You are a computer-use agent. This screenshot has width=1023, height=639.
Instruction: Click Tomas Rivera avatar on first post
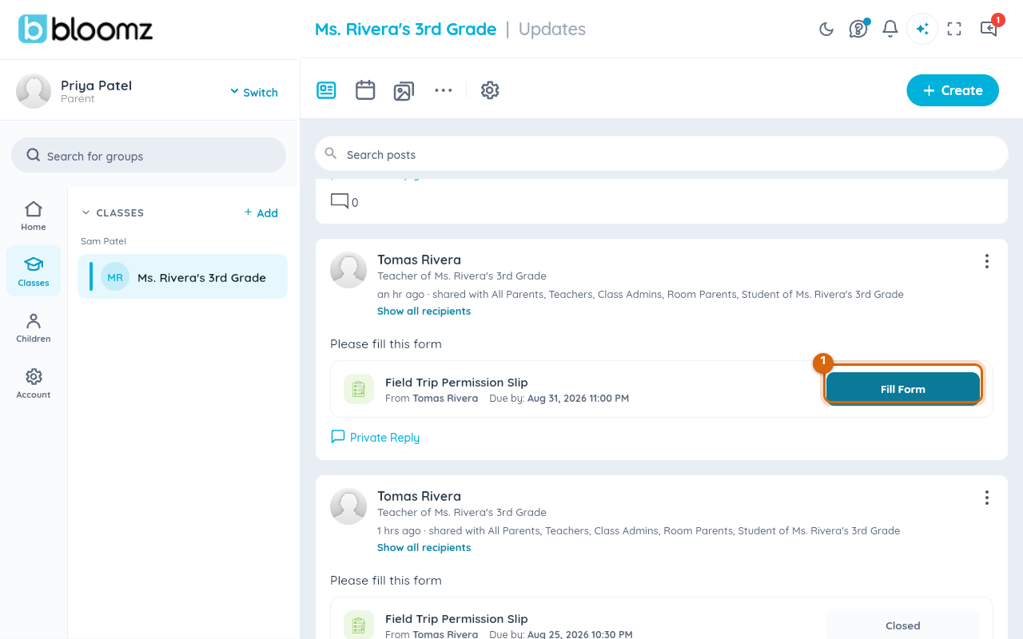coord(348,270)
